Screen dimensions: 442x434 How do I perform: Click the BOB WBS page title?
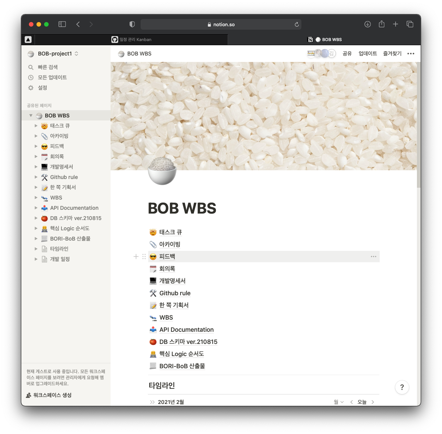click(182, 208)
